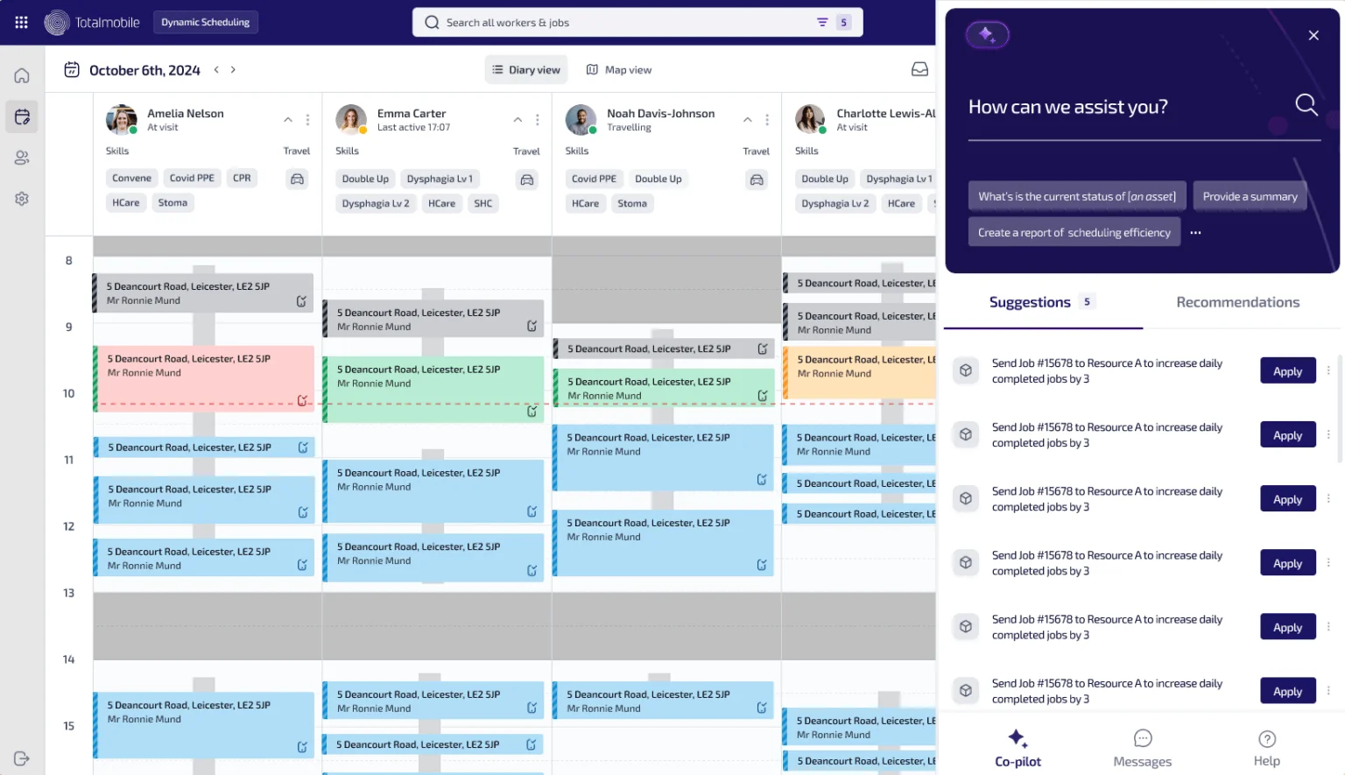Collapse Noah Davis-Johnson's skills section
Screen dimensions: 1345x775
747,120
